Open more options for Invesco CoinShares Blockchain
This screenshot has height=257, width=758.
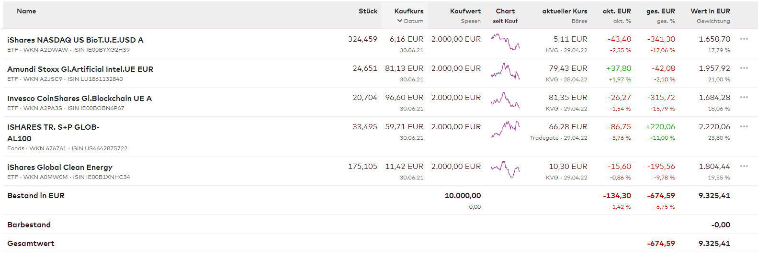[744, 97]
